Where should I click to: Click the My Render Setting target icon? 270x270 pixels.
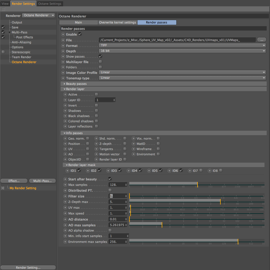pyautogui.click(x=3, y=188)
